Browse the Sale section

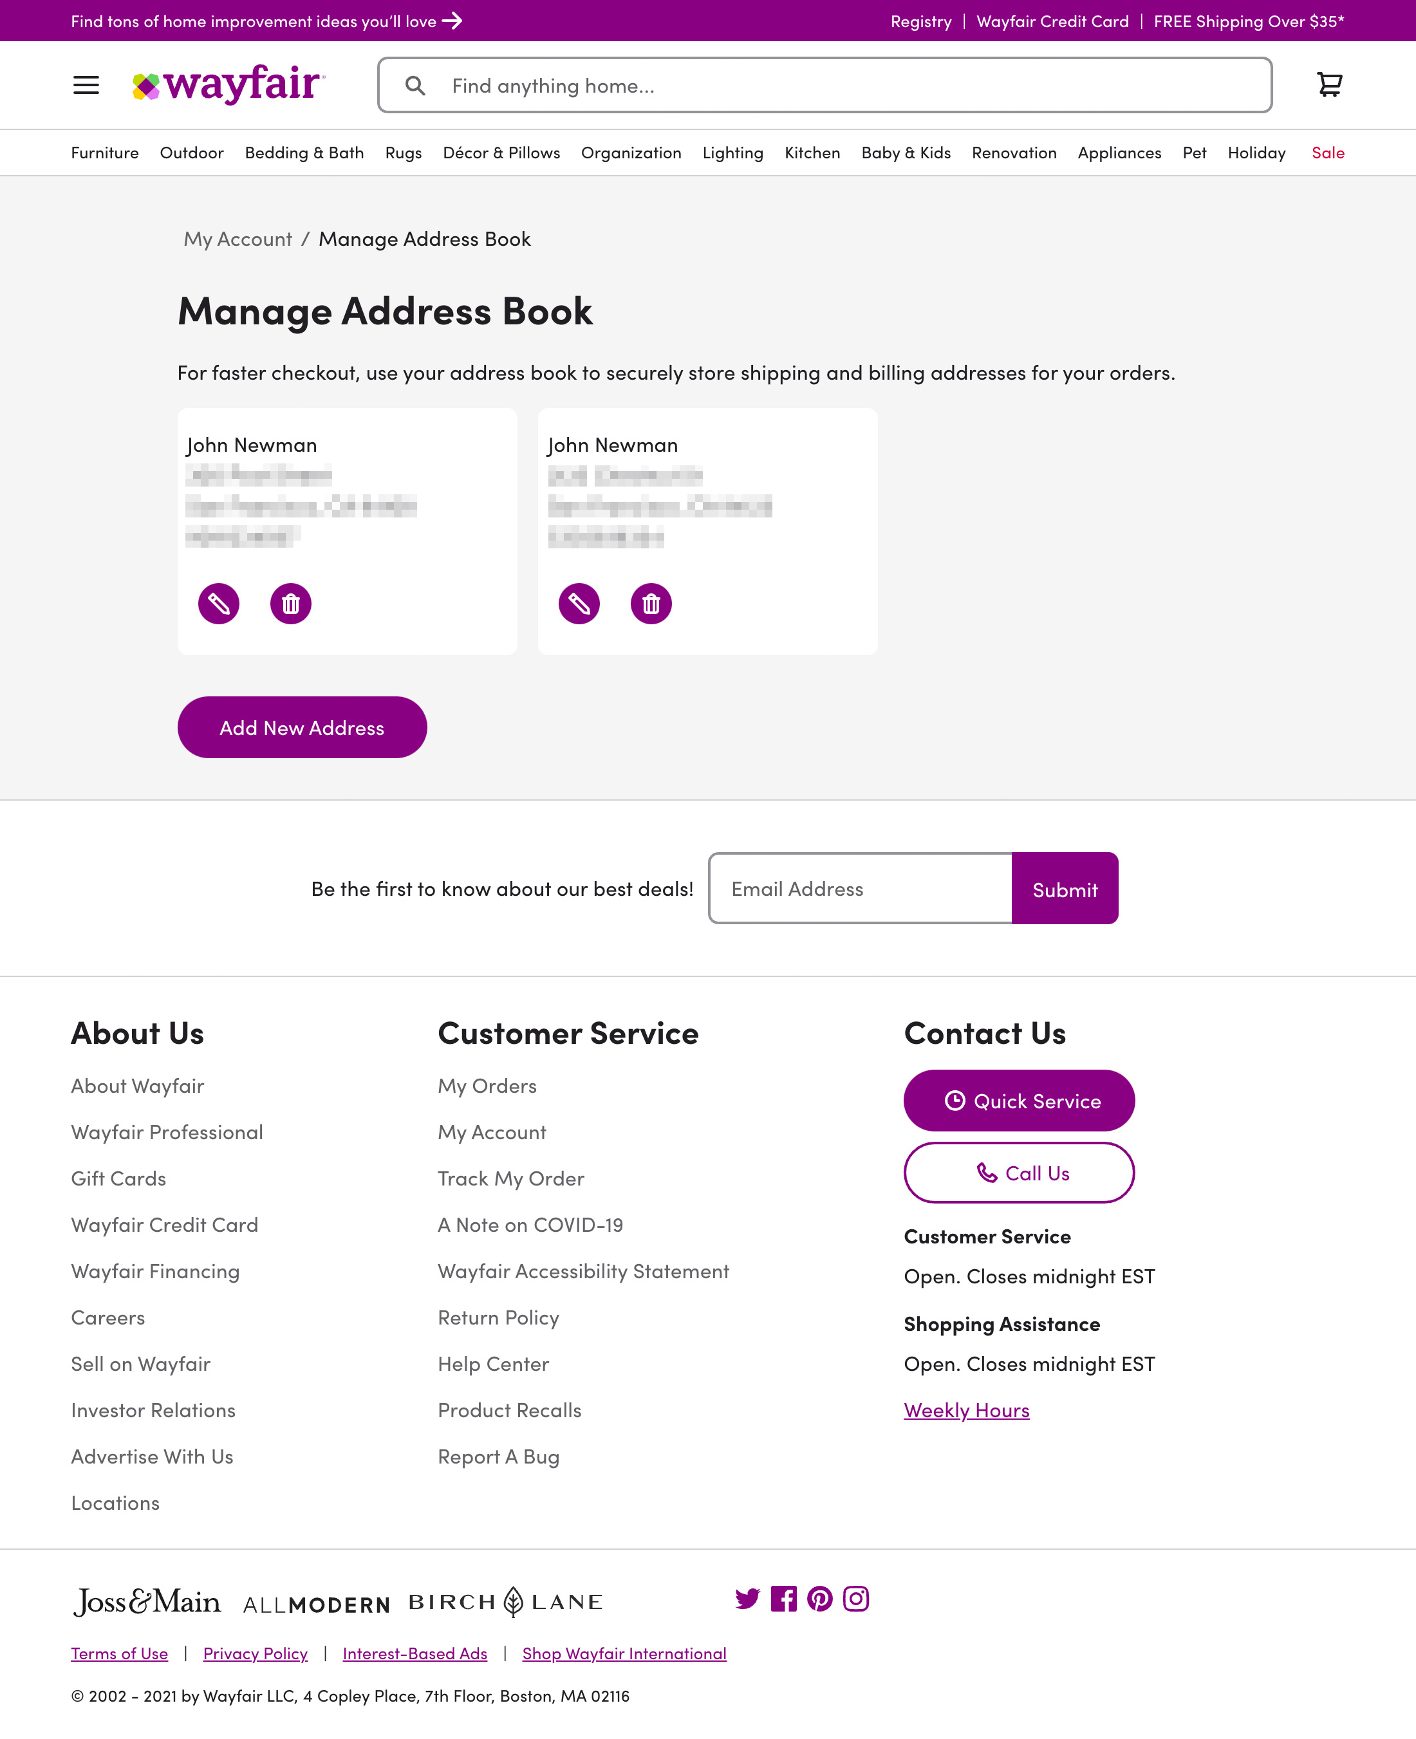(1327, 153)
